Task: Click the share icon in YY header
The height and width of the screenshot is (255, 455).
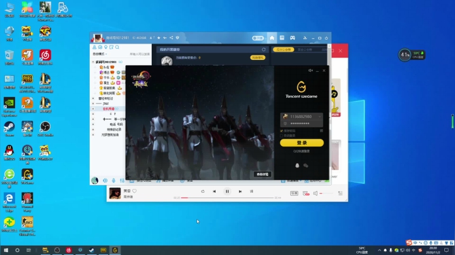Action: [171, 38]
